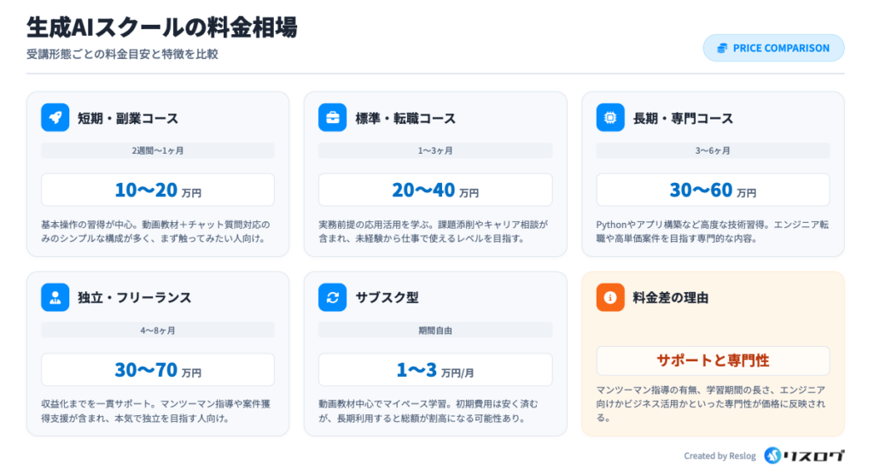
Task: Click the リスログ logo at bottom right
Action: click(x=803, y=455)
